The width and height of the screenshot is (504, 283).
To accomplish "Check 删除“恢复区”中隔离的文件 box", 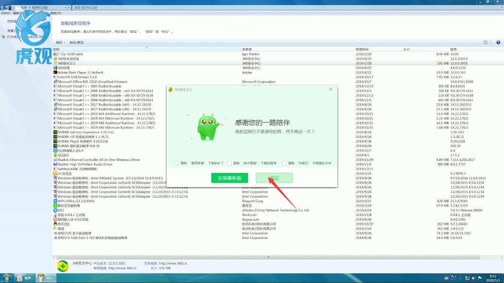I will (x=284, y=163).
